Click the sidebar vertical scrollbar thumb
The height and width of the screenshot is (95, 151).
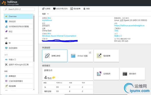pos(34,38)
